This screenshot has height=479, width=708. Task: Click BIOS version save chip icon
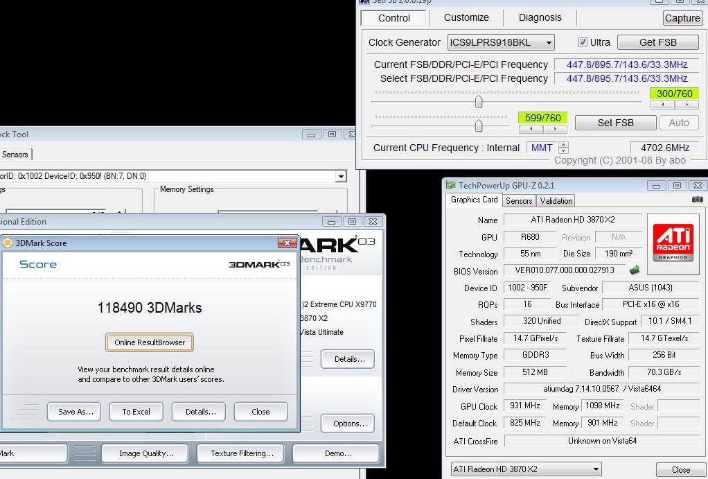[635, 270]
